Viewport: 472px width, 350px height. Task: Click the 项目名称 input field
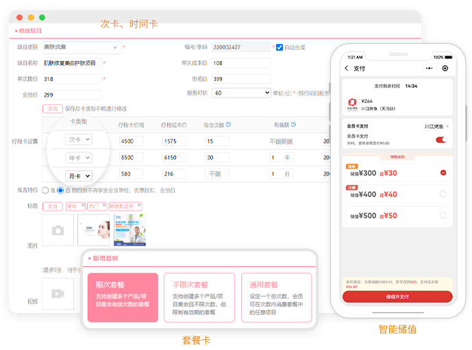pyautogui.click(x=71, y=63)
